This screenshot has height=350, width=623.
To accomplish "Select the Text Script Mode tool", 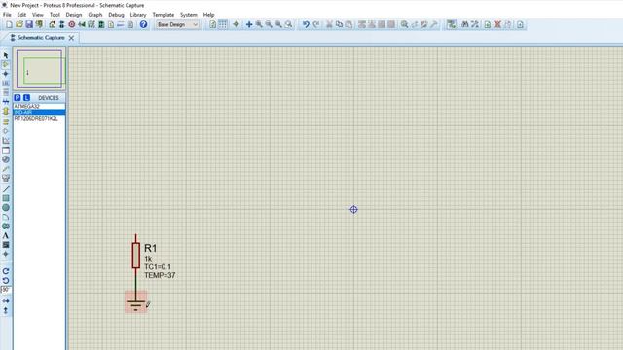I will (x=6, y=92).
